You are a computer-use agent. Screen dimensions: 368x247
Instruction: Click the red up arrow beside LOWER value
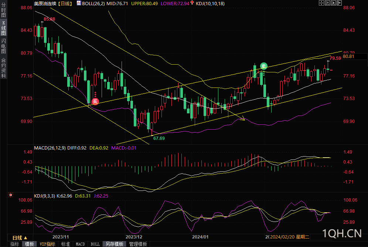[x=192, y=3]
